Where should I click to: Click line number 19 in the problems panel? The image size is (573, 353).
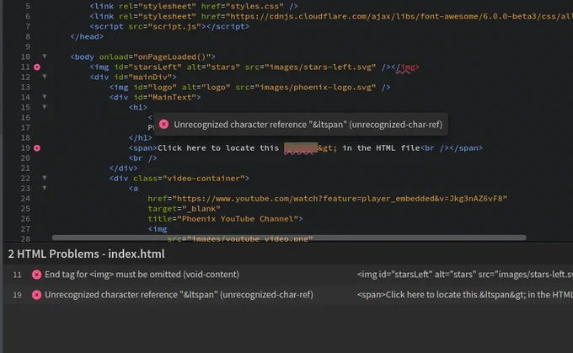pos(17,295)
